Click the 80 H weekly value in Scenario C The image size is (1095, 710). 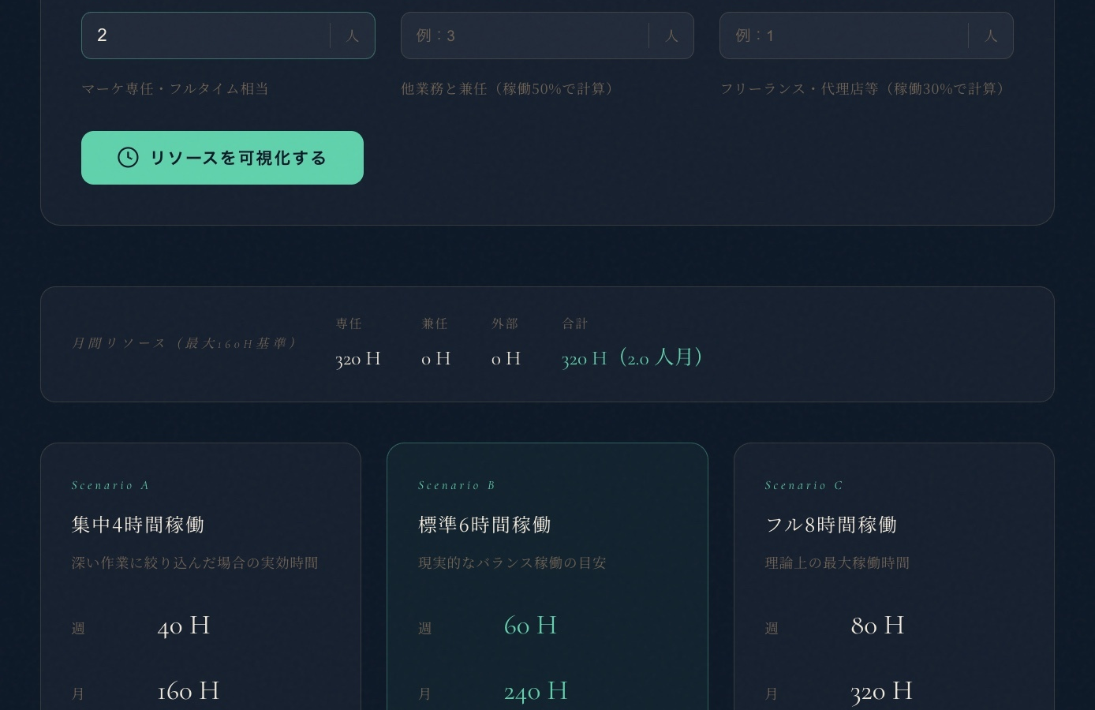pos(877,626)
